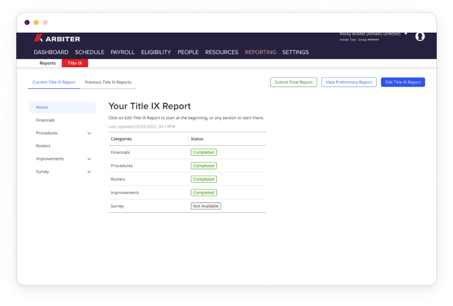This screenshot has width=453, height=306.
Task: Expand the Improvements sidebar section
Action: [89, 159]
